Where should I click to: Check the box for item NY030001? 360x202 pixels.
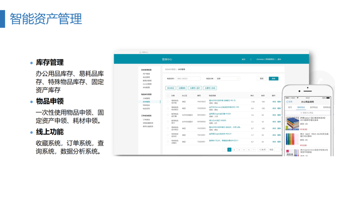[x=168, y=115]
